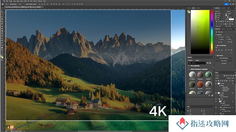Viewport: 236px width, 132px height.
Task: Click the blue Share button
Action: (226, 4)
